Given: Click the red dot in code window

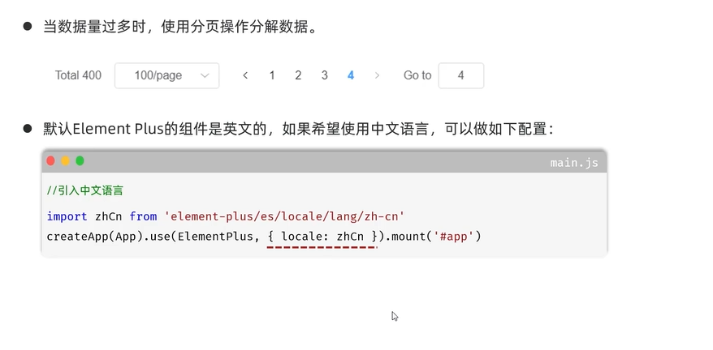Looking at the screenshot, I should (51, 160).
